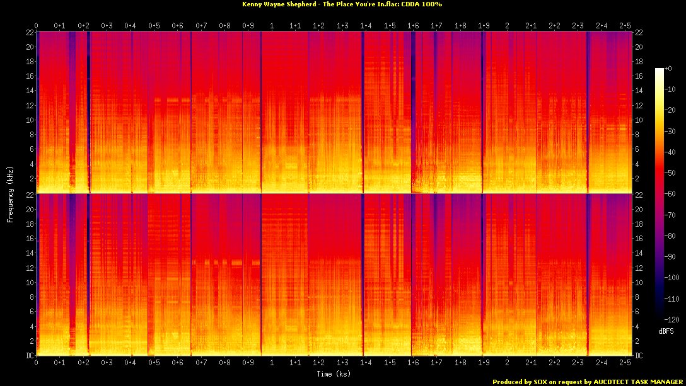Click the 0•5 tick on the bottom time axis
Screen dimensions: 686x386
tap(154, 363)
